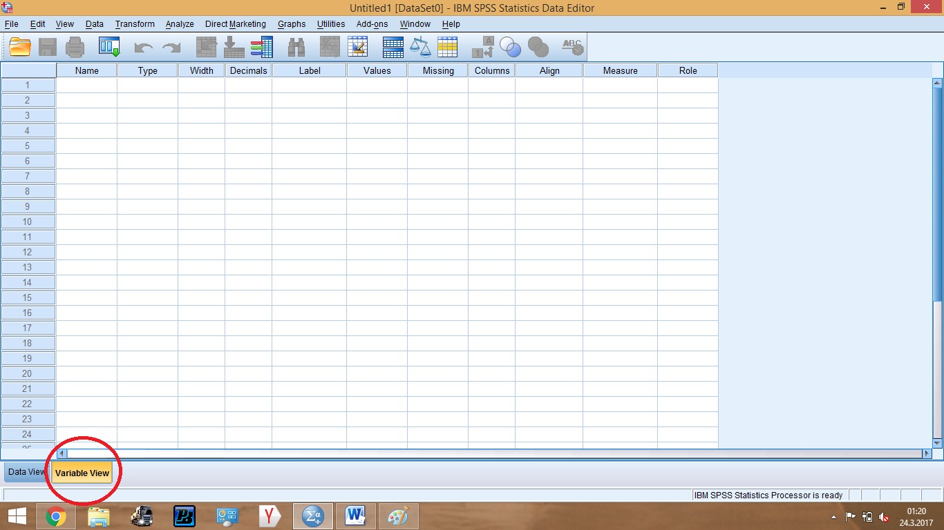This screenshot has width=944, height=530.
Task: Click the Show all variables icon
Action: pyautogui.click(x=538, y=47)
